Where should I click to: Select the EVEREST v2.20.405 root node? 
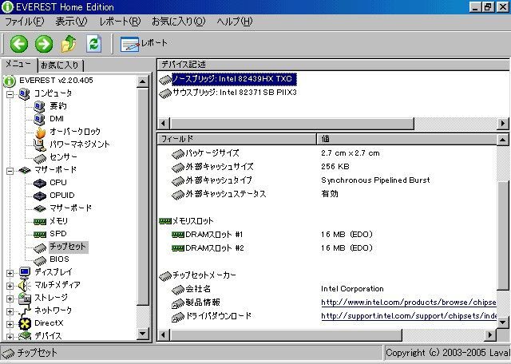[x=56, y=80]
